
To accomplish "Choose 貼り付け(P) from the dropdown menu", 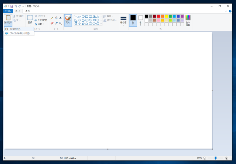I will (x=19, y=29).
